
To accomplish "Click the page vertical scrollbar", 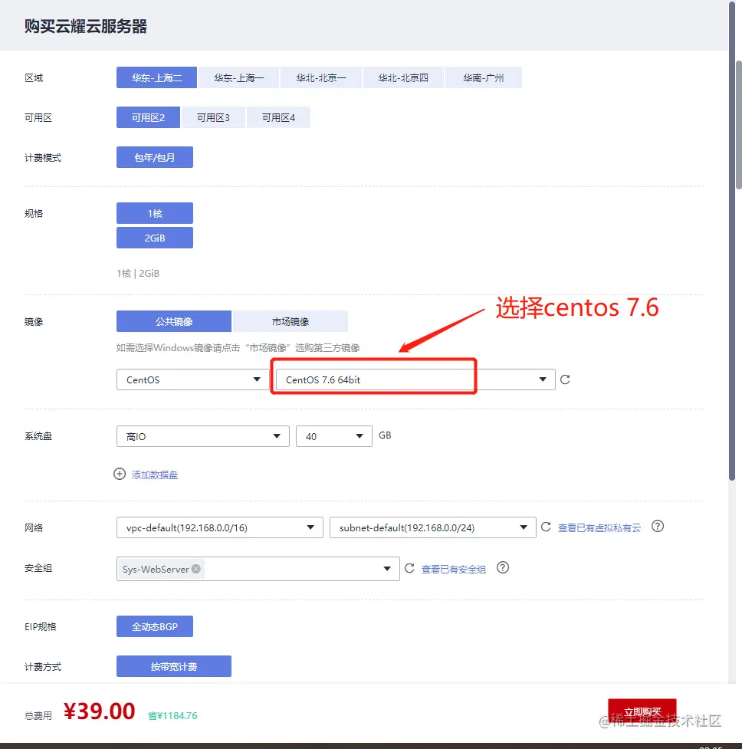I will (x=733, y=241).
